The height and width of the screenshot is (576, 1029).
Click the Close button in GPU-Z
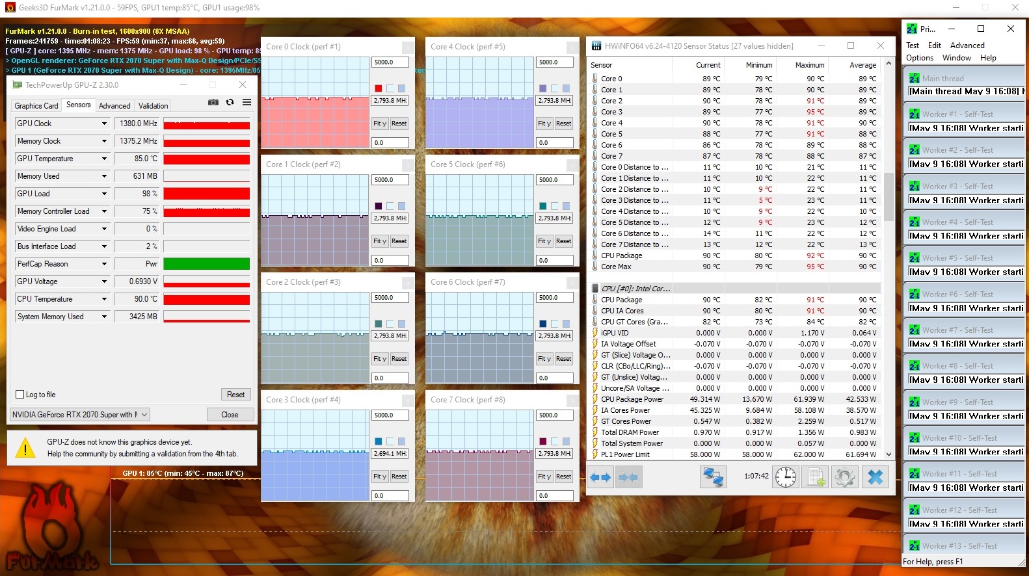(230, 415)
